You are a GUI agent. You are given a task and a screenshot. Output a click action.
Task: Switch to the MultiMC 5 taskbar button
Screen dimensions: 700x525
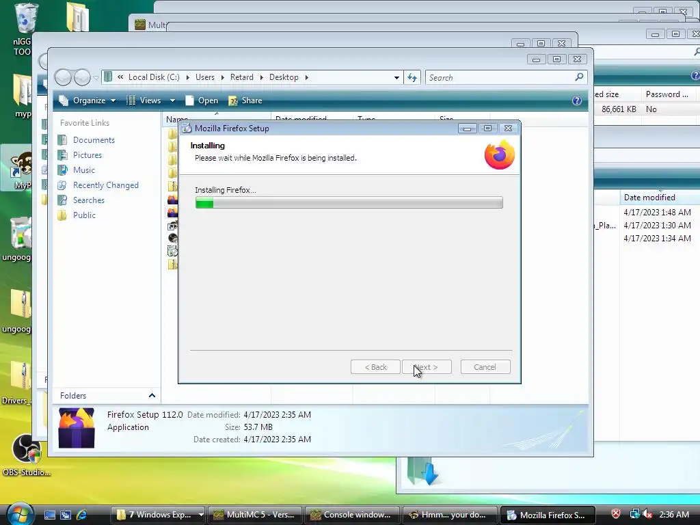click(x=255, y=515)
